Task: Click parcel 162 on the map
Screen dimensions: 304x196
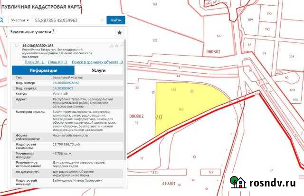Action: pyautogui.click(x=219, y=36)
